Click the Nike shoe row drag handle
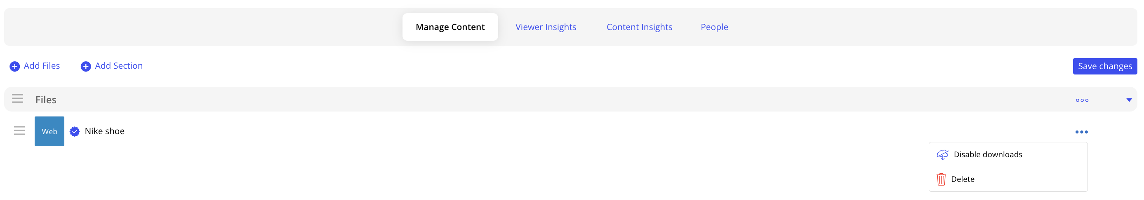Screen dimensions: 1144x200 19,131
